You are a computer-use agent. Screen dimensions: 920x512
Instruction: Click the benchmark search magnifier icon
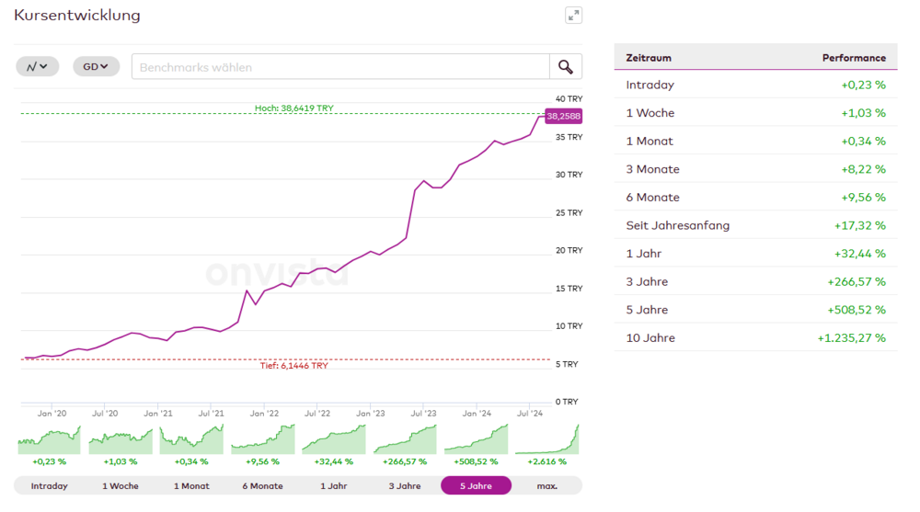(565, 67)
